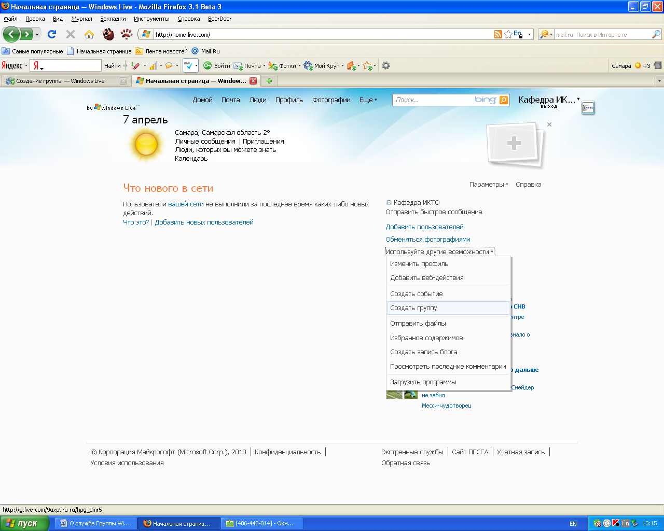This screenshot has height=531, width=664.
Task: Choose Загрузить программы from the menu
Action: coord(448,382)
